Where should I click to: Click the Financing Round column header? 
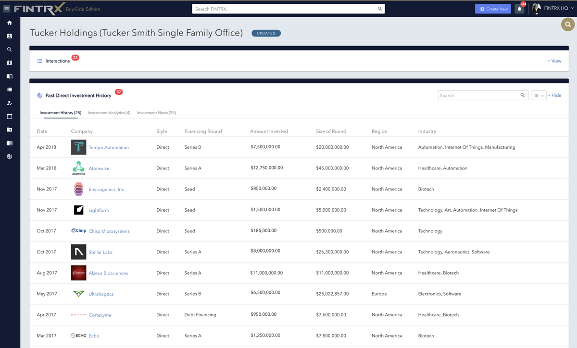203,131
